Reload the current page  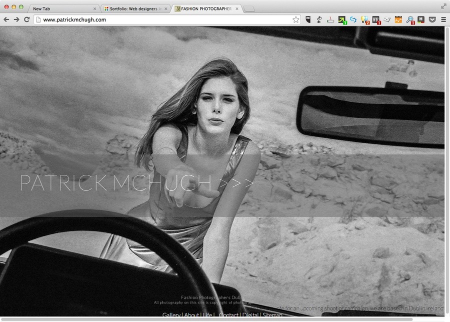(x=27, y=19)
